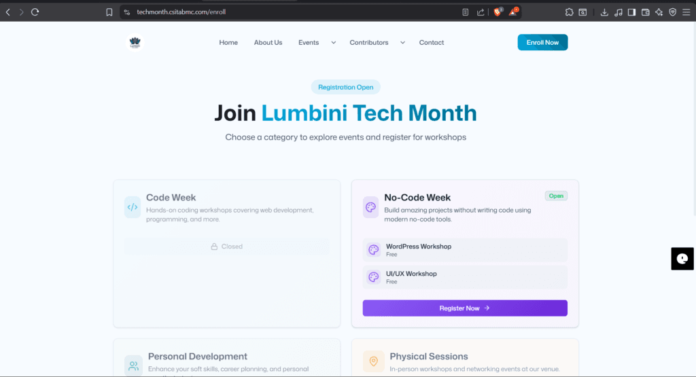Screen dimensions: 696x377
Task: Expand the Contributors dropdown chevron
Action: pos(402,43)
